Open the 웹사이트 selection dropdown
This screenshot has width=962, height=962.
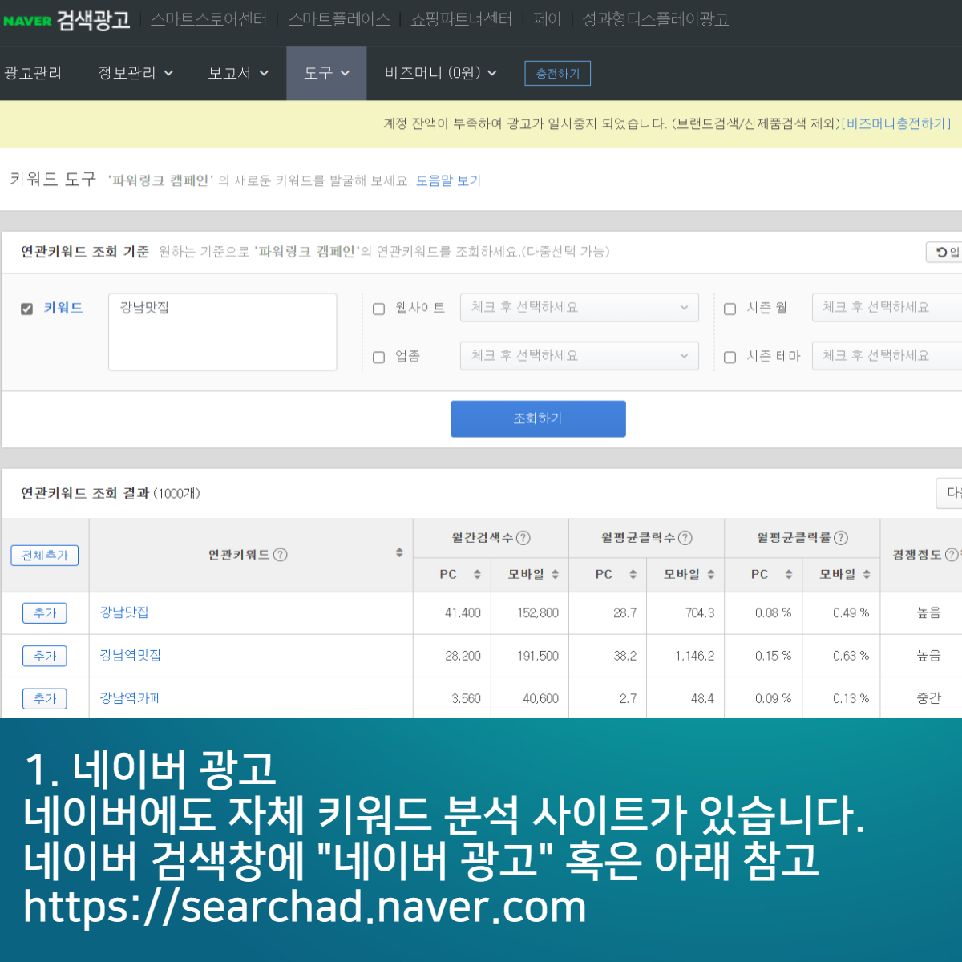pos(580,308)
